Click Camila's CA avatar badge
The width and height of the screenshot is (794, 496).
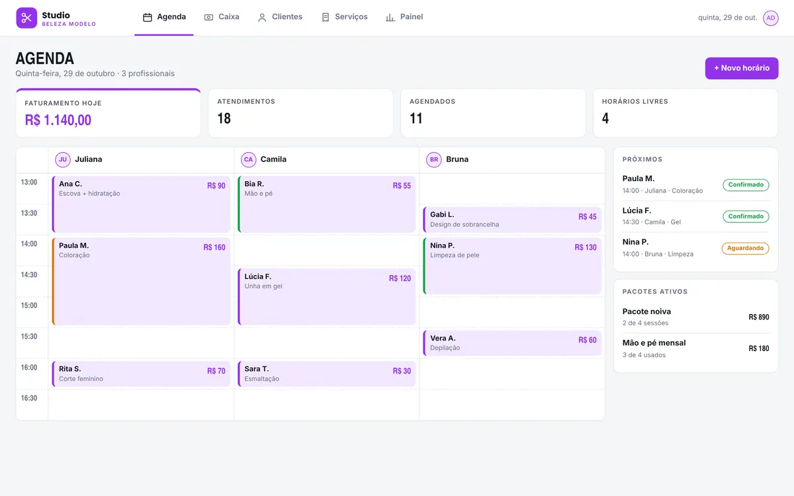pyautogui.click(x=248, y=159)
